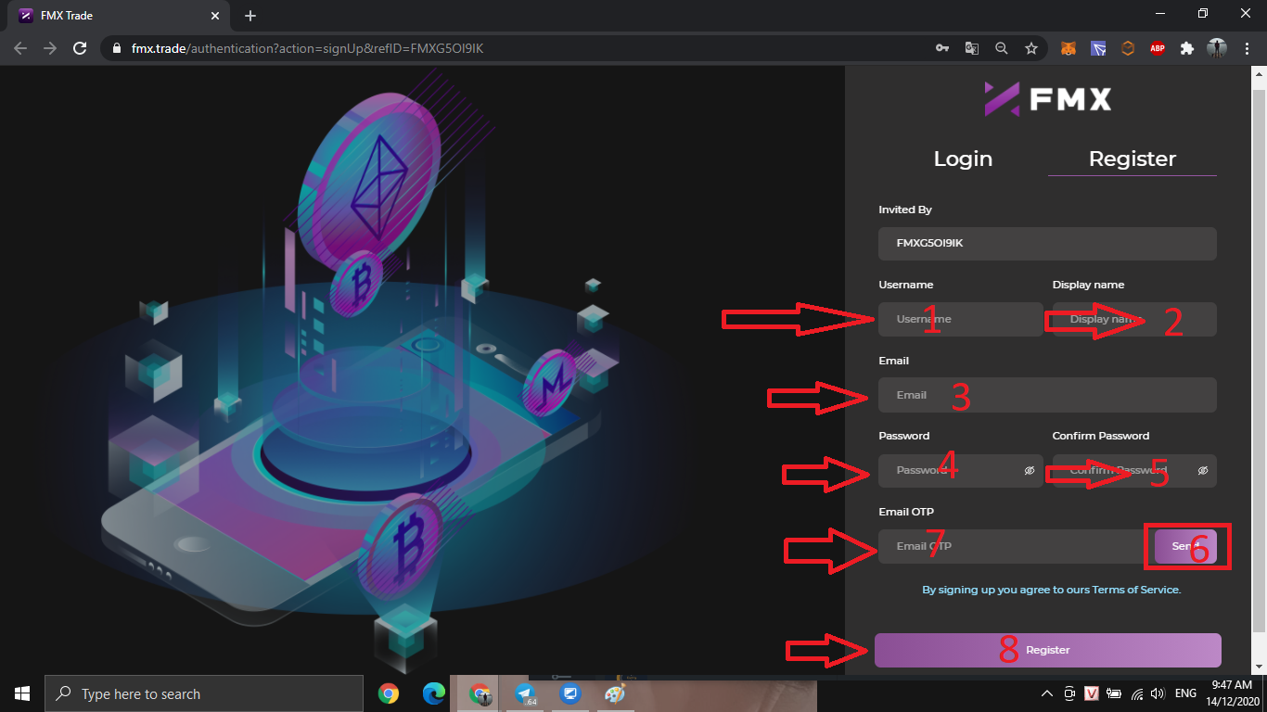Click the "Email OTP" label text

pos(906,512)
